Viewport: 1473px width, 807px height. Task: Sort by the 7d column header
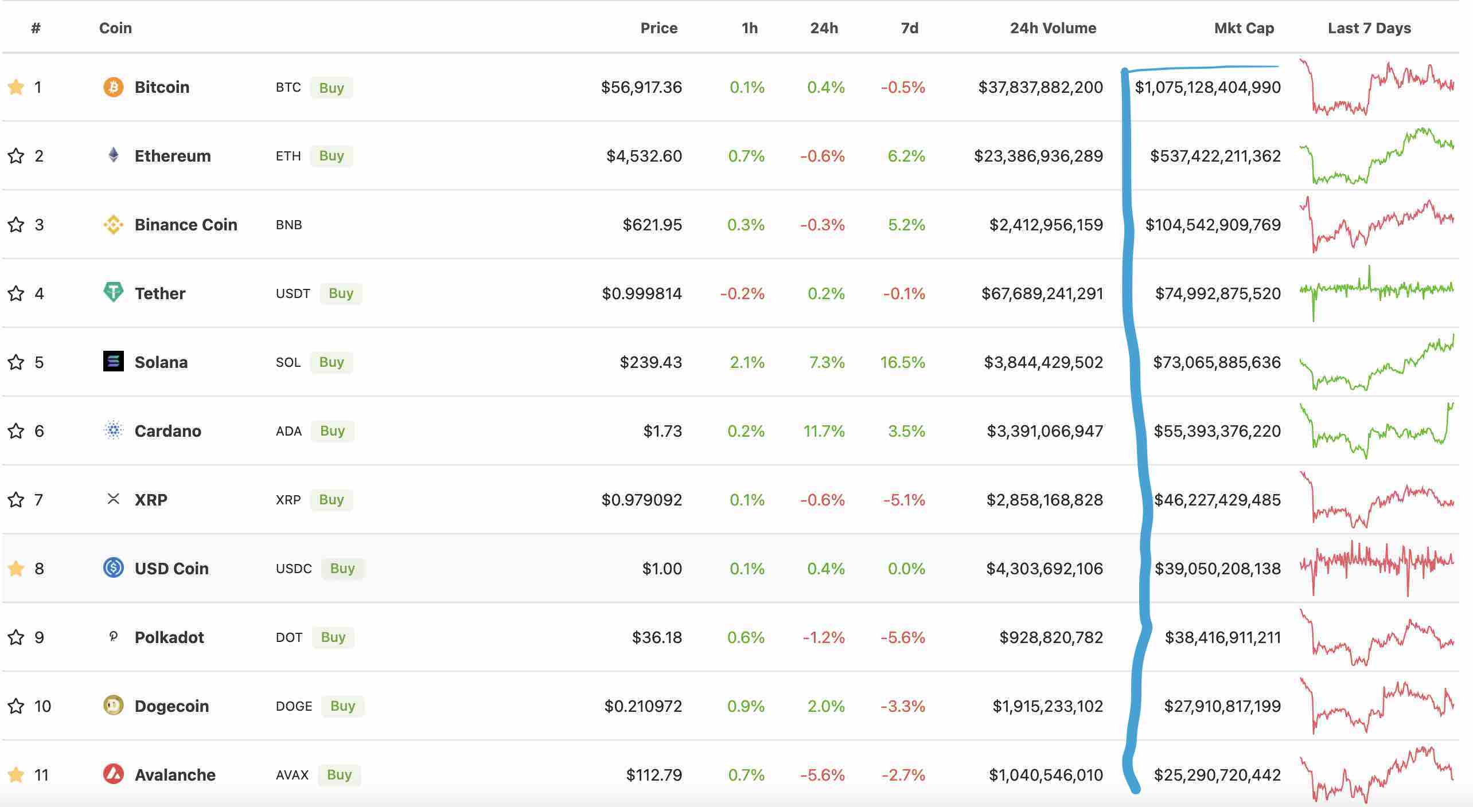pos(909,28)
